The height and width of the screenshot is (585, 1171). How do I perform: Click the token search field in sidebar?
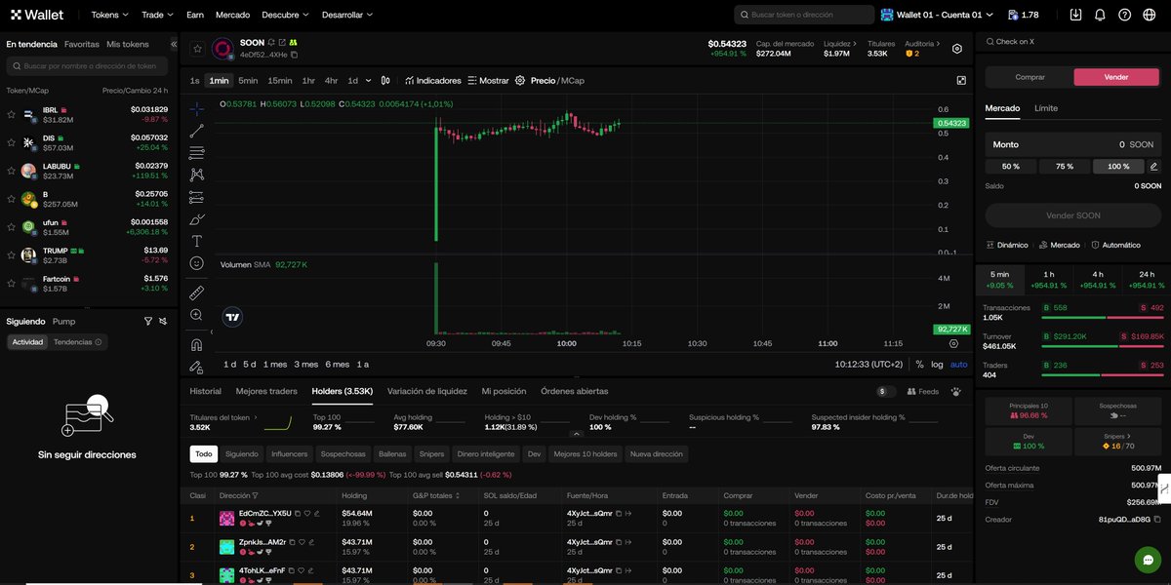[x=87, y=66]
